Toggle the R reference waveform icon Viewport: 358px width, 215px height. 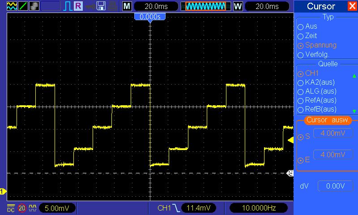tap(78, 6)
